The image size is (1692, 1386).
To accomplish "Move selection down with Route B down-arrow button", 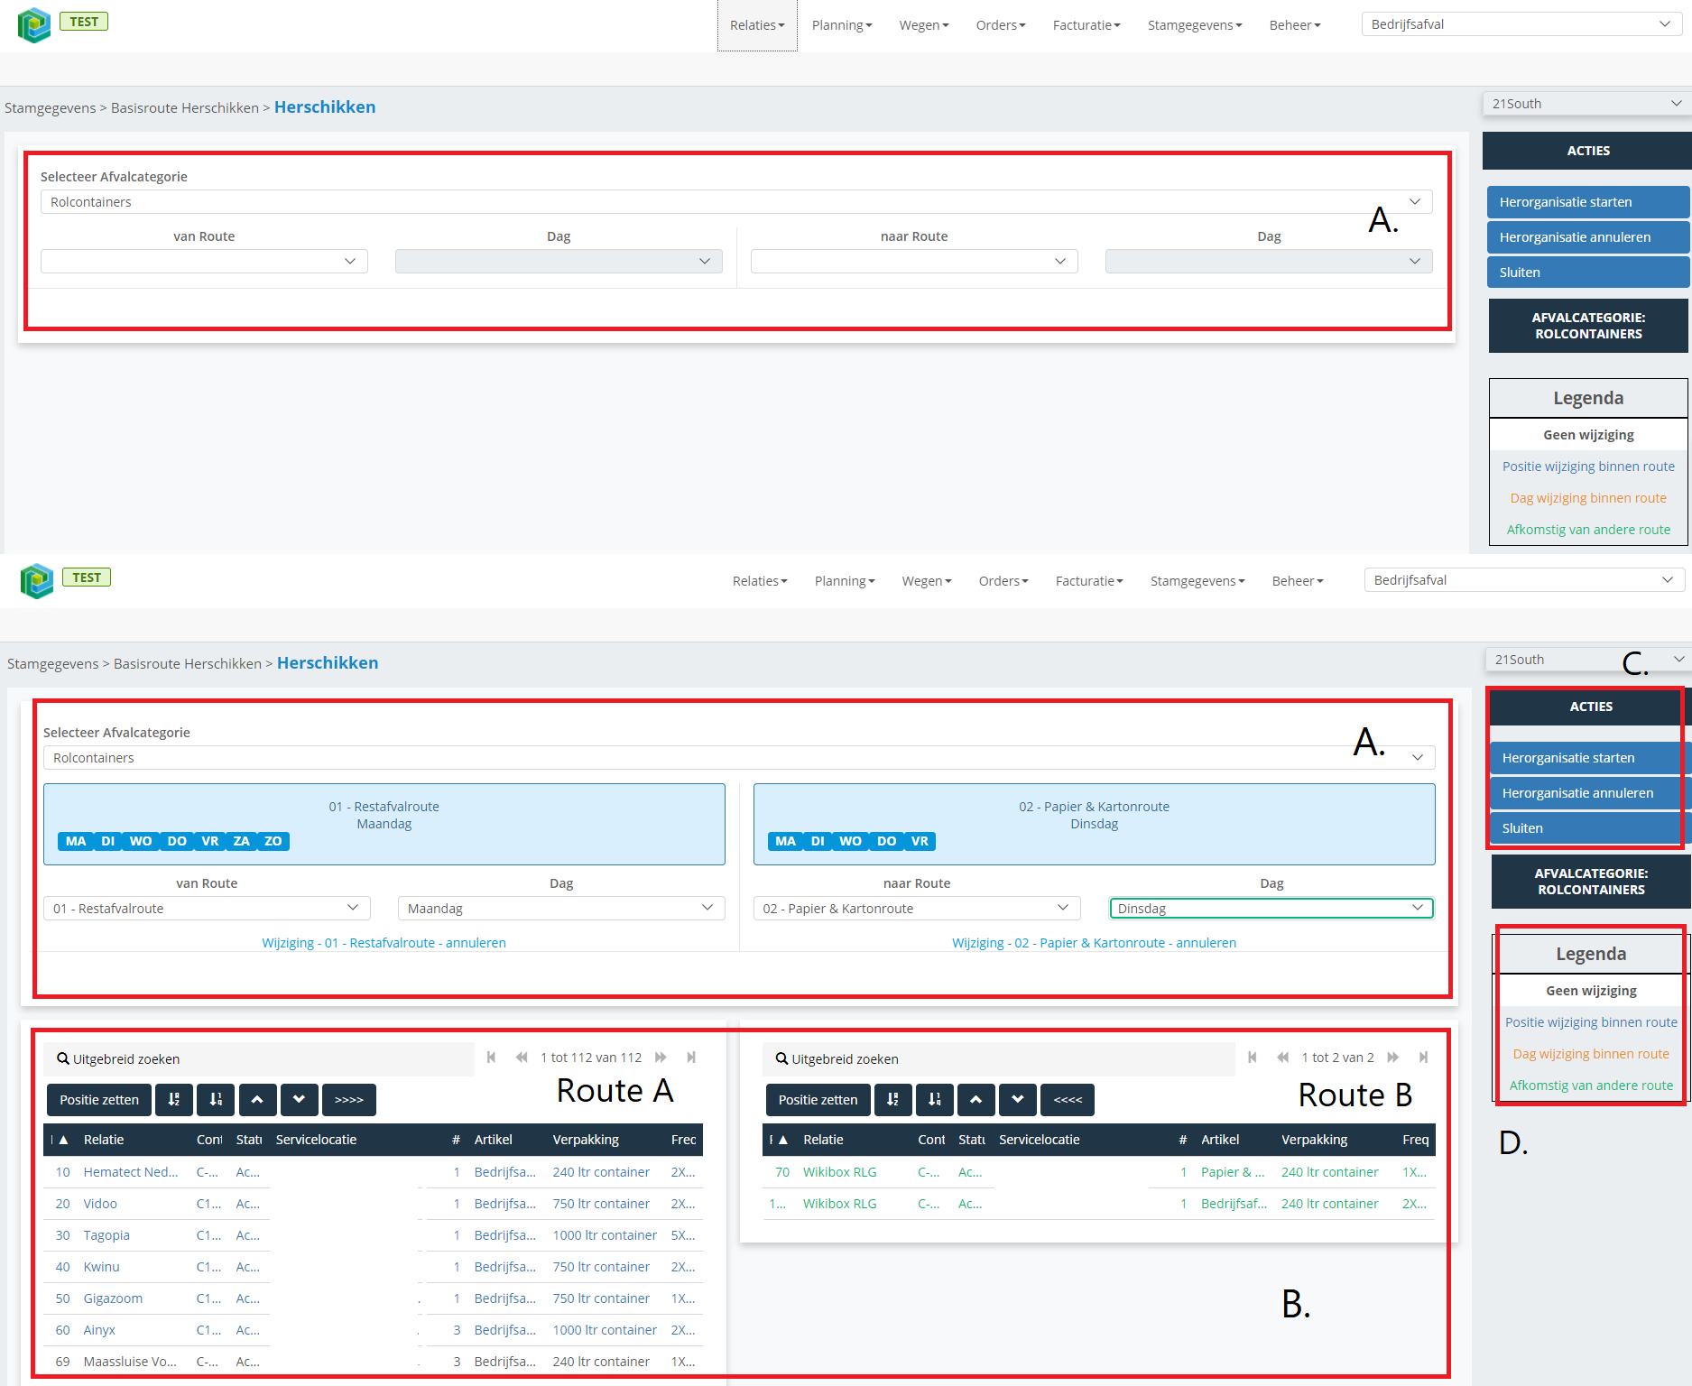I will [1018, 1099].
